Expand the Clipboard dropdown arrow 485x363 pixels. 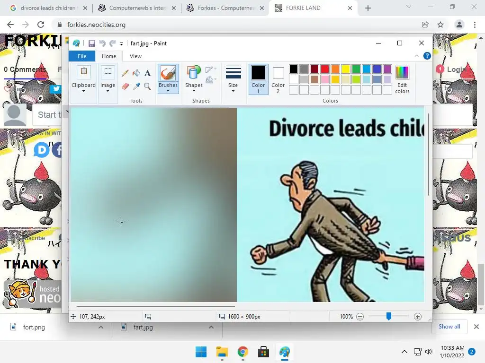[x=83, y=91]
